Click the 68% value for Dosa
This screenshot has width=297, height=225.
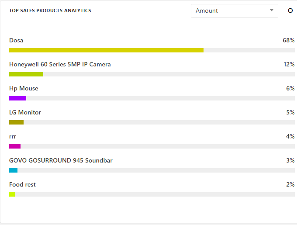tap(289, 41)
